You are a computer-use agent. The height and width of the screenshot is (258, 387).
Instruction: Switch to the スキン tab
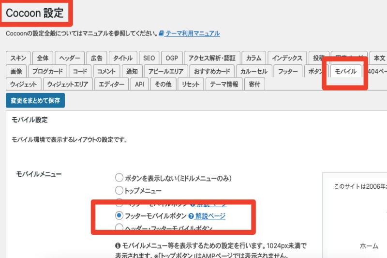(19, 58)
